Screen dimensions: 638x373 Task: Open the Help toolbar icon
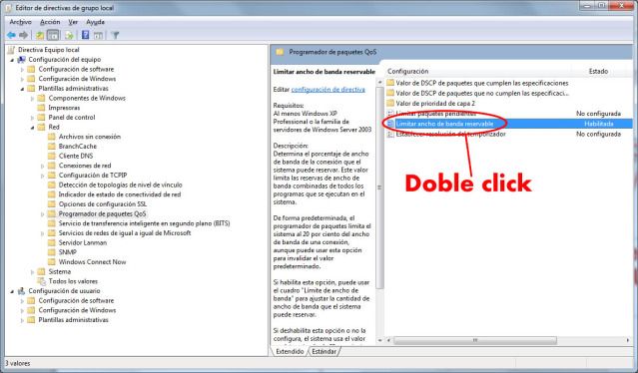click(85, 35)
